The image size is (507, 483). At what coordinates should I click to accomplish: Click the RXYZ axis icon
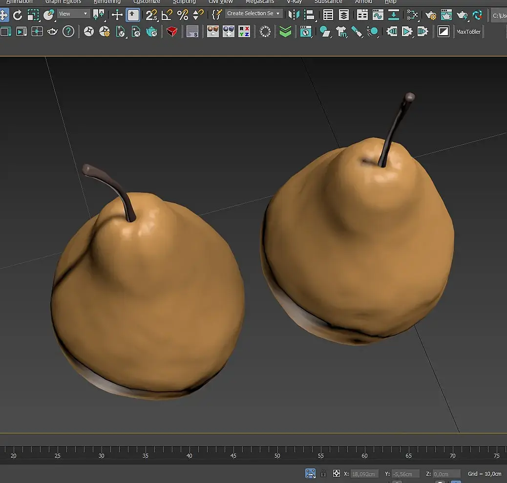(x=244, y=32)
